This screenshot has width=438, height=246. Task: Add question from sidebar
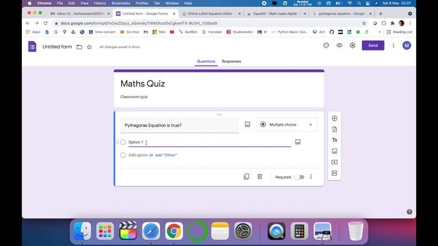click(x=335, y=118)
